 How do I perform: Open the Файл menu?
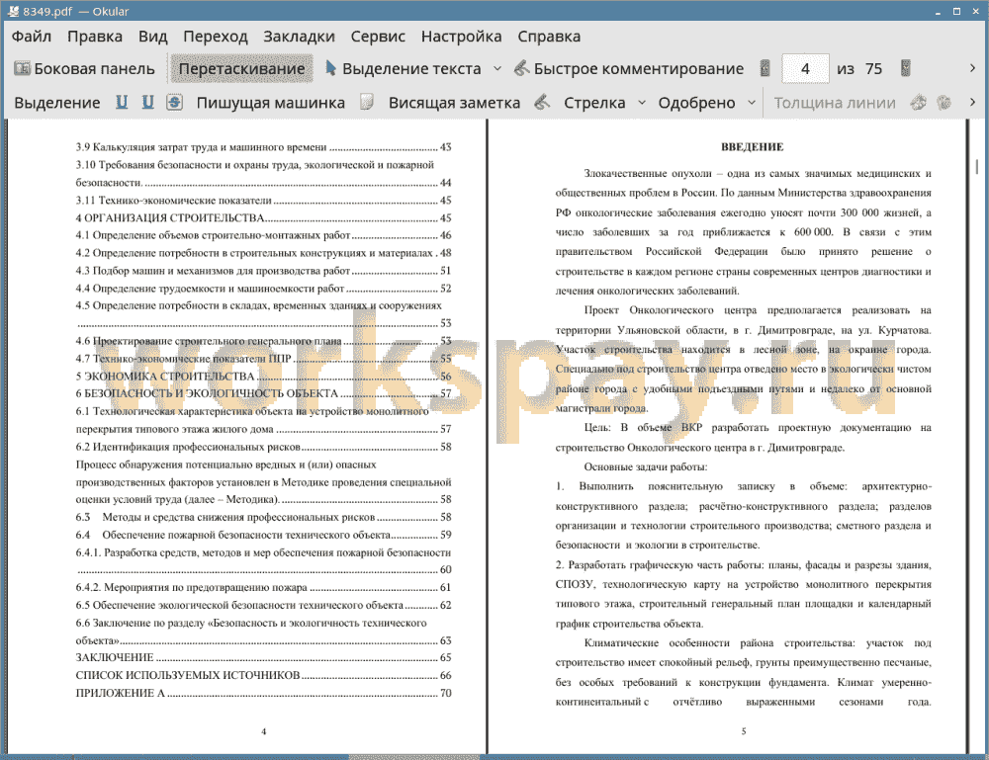point(32,37)
